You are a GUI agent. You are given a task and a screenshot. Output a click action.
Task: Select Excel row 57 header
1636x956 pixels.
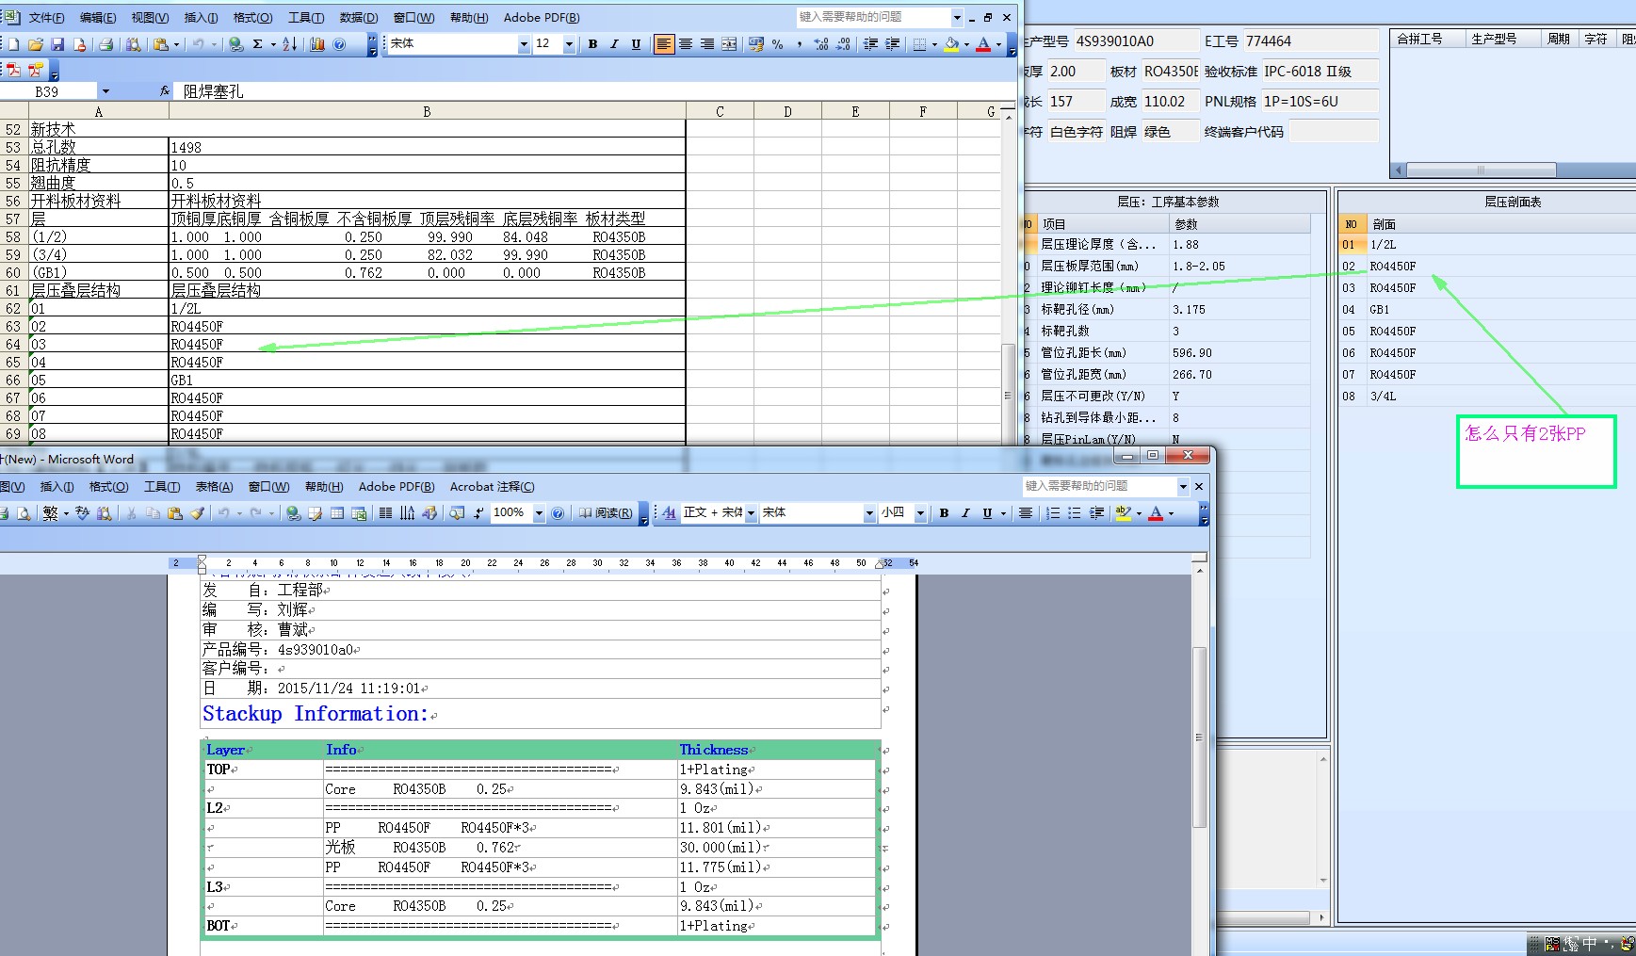pyautogui.click(x=13, y=219)
